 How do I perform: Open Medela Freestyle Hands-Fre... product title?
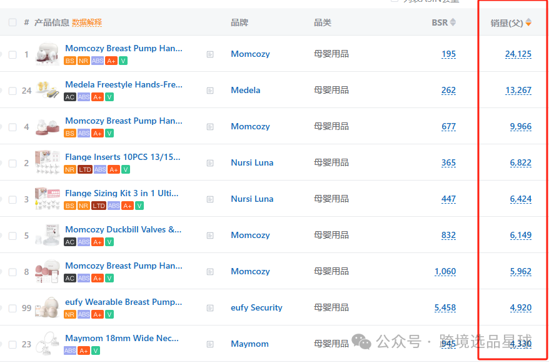124,84
